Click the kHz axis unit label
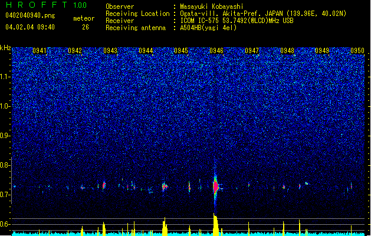Image resolution: width=371 pixels, height=236 pixels. click(x=5, y=48)
